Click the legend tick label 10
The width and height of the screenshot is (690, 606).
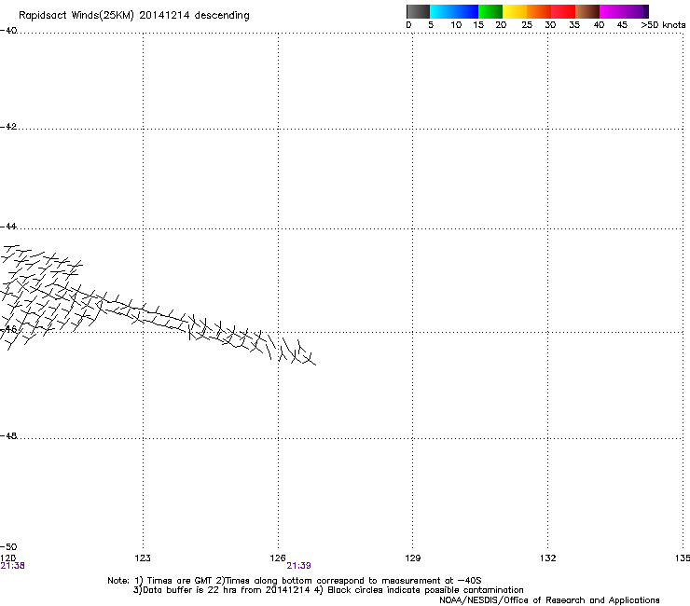456,25
